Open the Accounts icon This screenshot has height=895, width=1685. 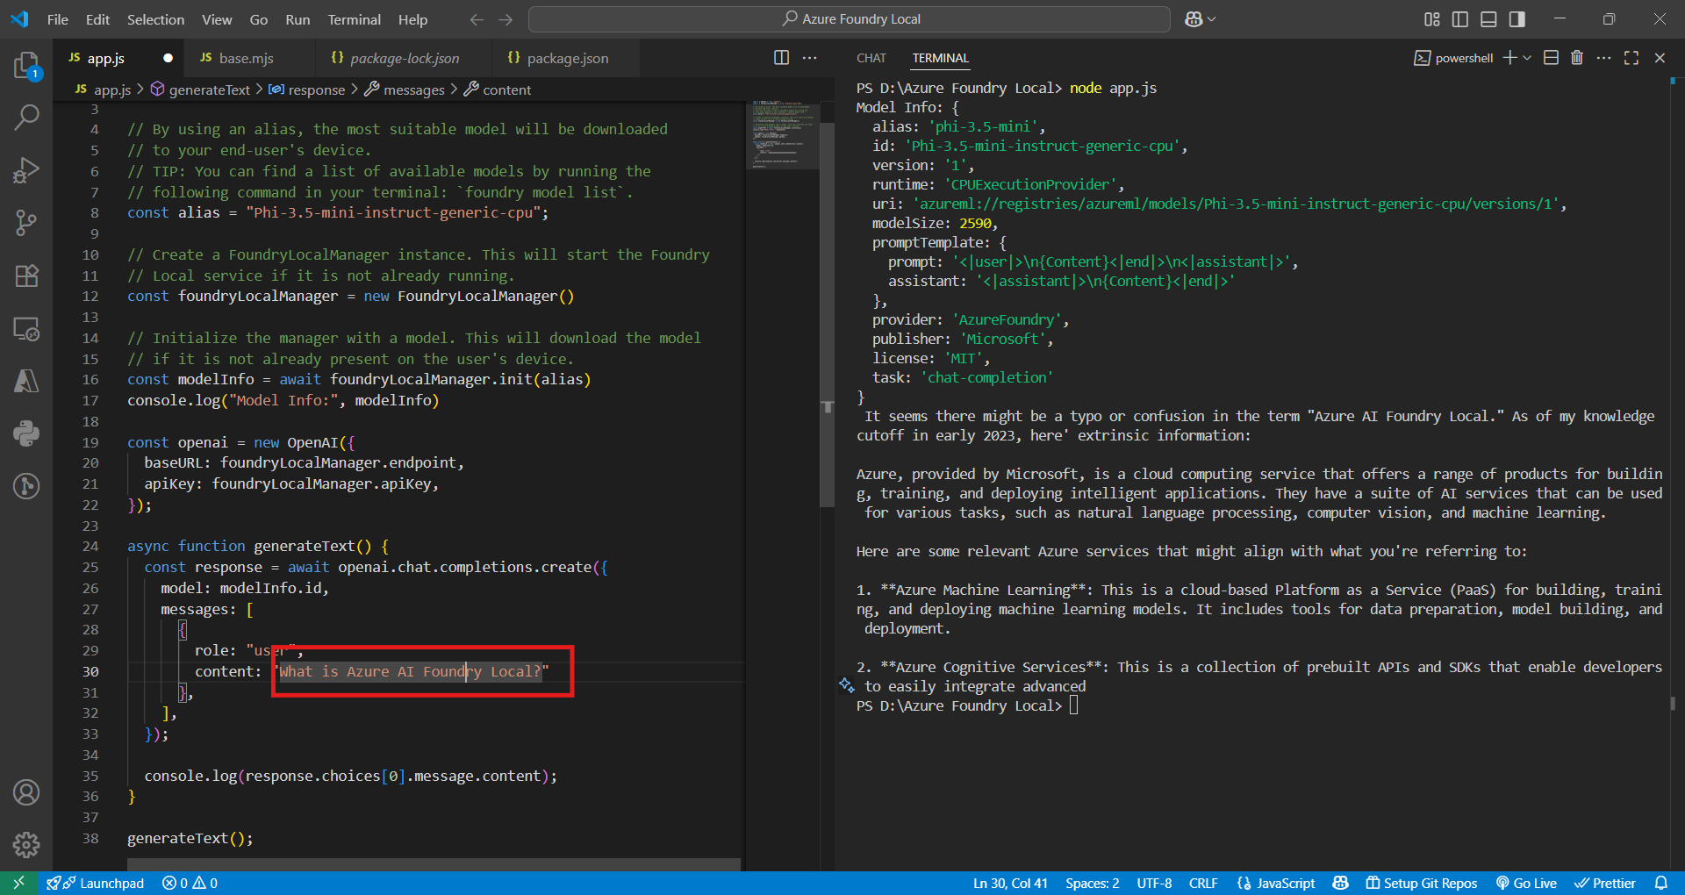26,792
